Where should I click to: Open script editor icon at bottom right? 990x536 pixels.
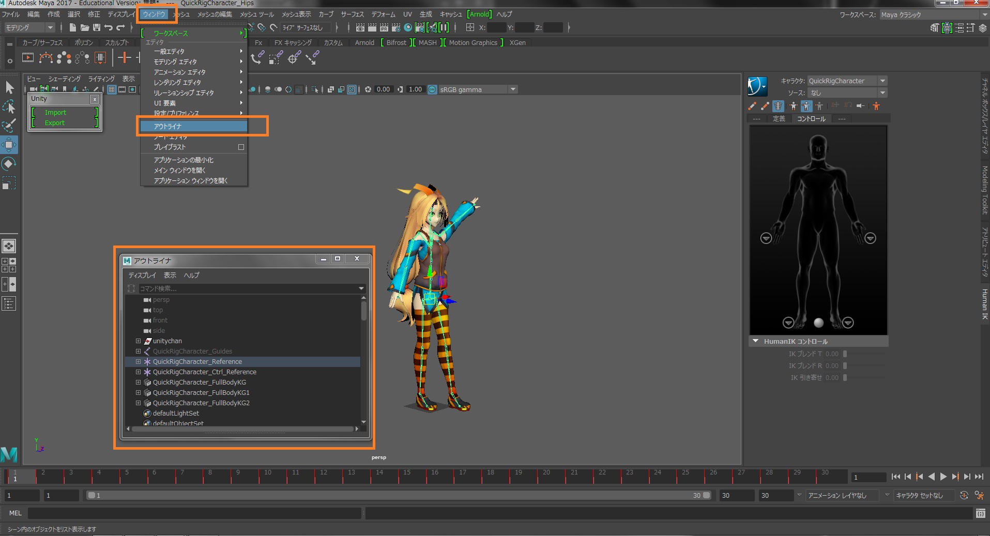(x=980, y=513)
